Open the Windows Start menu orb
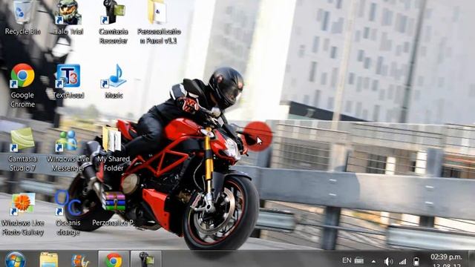475x267 pixels. (x=15, y=260)
